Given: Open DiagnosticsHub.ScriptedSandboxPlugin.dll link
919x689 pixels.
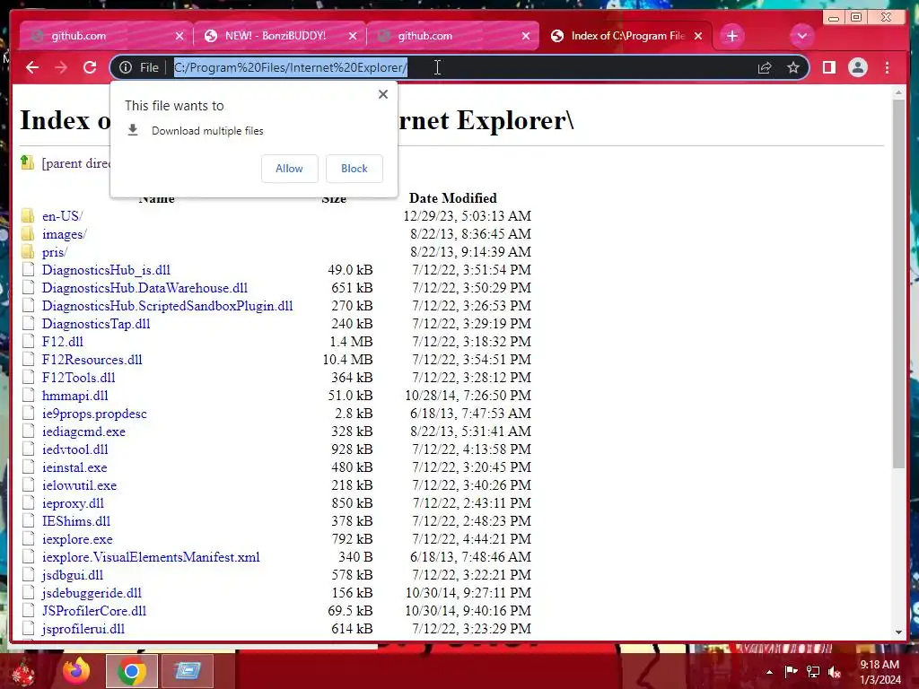Looking at the screenshot, I should 168,306.
